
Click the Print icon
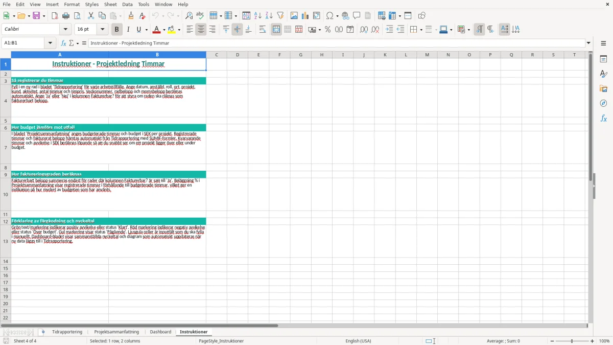pos(66,16)
